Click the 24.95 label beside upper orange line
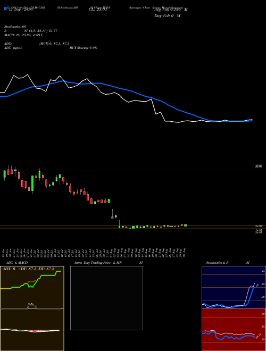This screenshot has height=351, width=266. [259, 227]
